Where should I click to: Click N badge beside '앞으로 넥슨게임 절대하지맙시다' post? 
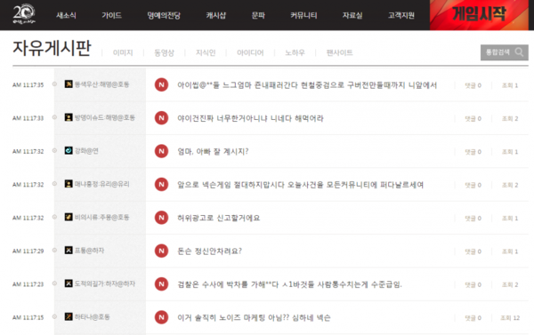click(161, 184)
